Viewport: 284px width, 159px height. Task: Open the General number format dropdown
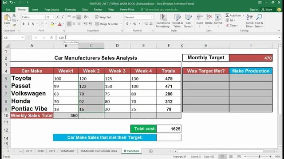click(152, 17)
